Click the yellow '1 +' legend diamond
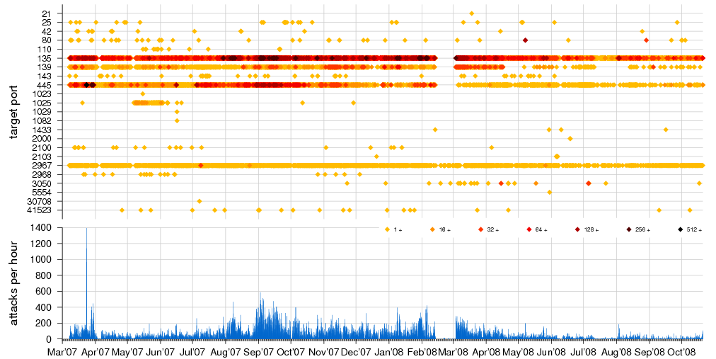Screen dimensions: 716x359 click(x=386, y=229)
